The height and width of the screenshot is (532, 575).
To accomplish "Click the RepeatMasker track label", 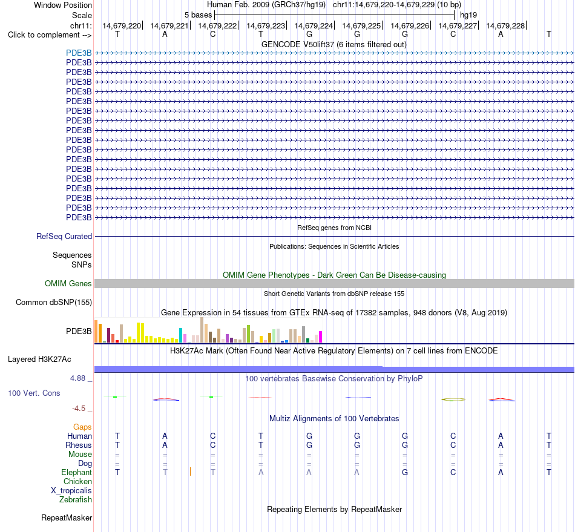I will [x=67, y=517].
